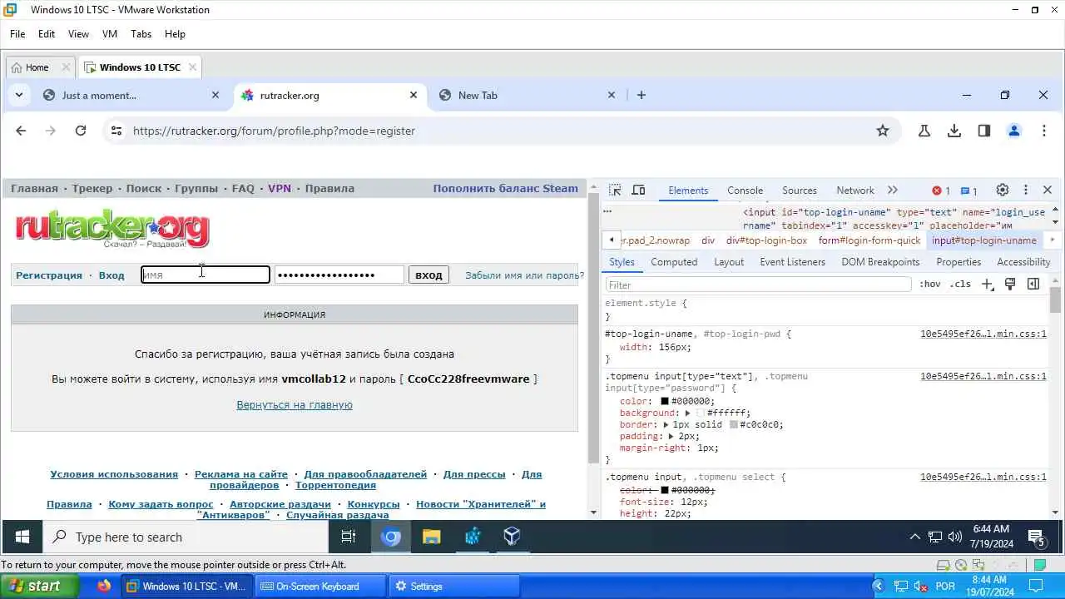1065x599 pixels.
Task: Click the Chrome back arrow
Action: (21, 131)
